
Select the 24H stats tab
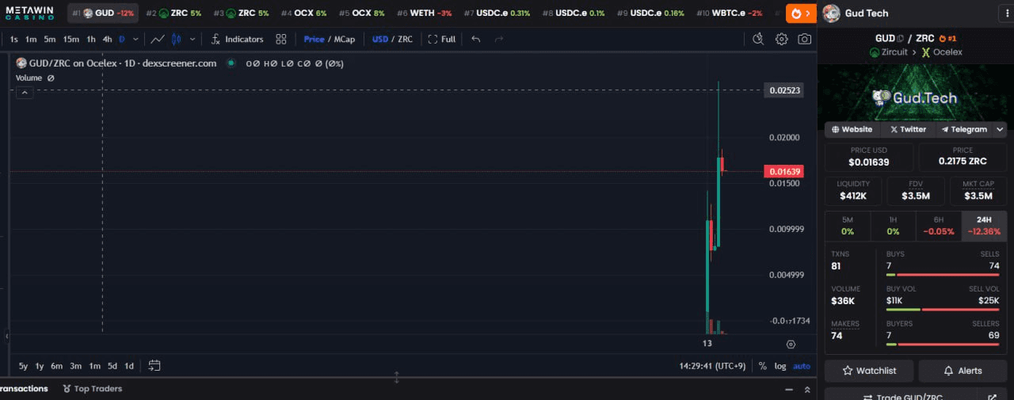[984, 226]
